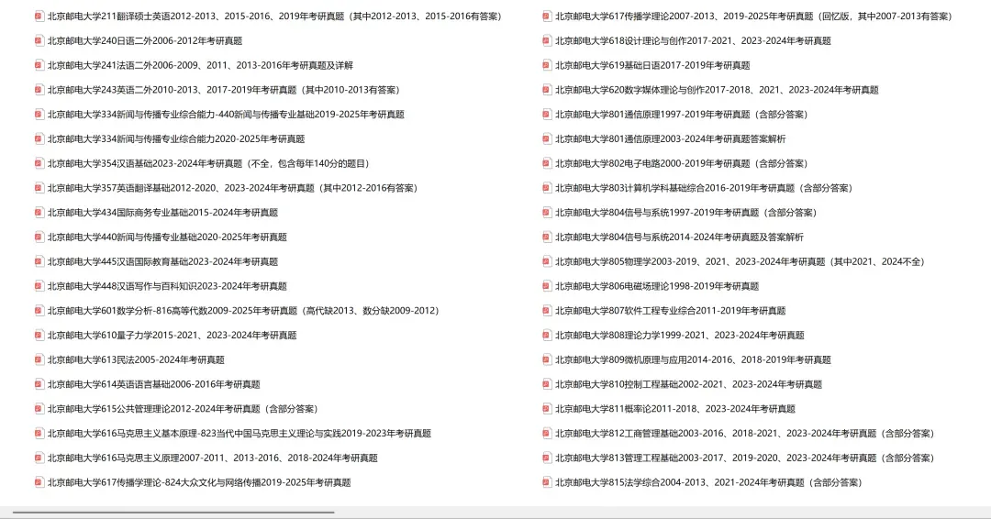Click PDF icon beside 448汉语写作与百科知识 file
The image size is (991, 519).
pos(39,287)
